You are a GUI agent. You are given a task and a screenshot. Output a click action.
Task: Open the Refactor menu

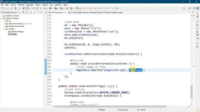click(21, 5)
